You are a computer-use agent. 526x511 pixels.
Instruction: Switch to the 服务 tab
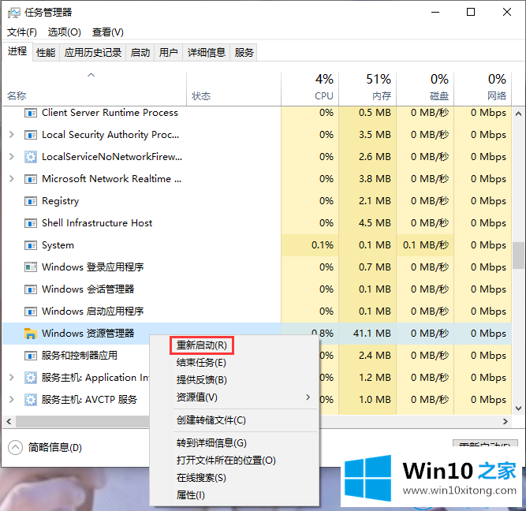tap(244, 53)
